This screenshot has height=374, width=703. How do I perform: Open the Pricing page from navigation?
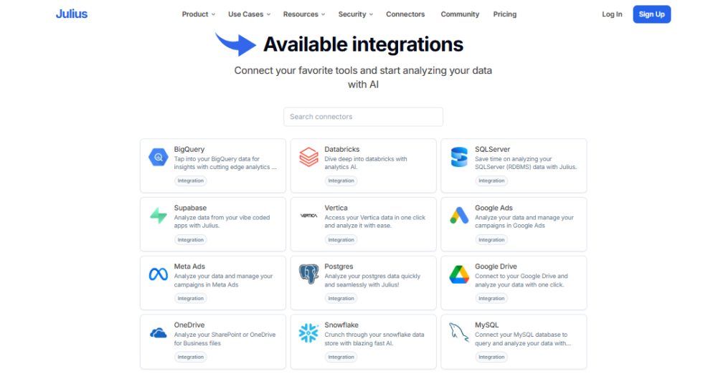click(504, 14)
